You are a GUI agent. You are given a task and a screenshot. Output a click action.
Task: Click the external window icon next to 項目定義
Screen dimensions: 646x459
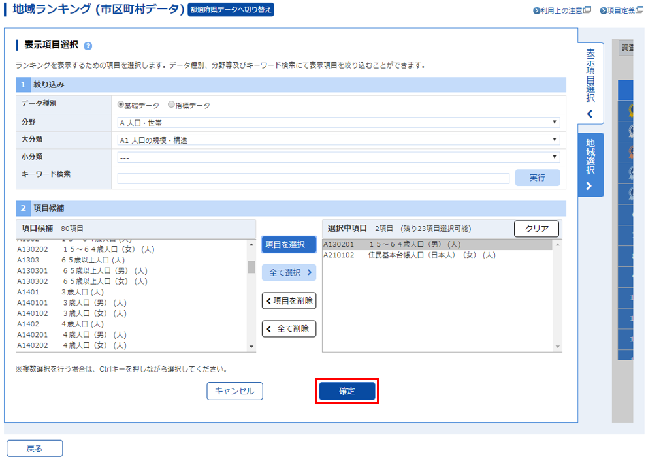pyautogui.click(x=639, y=10)
